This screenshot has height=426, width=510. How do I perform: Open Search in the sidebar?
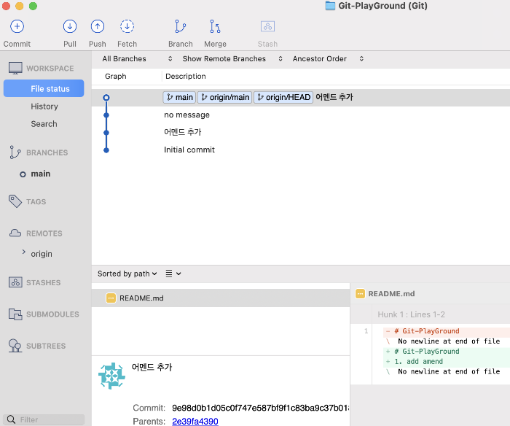point(44,124)
